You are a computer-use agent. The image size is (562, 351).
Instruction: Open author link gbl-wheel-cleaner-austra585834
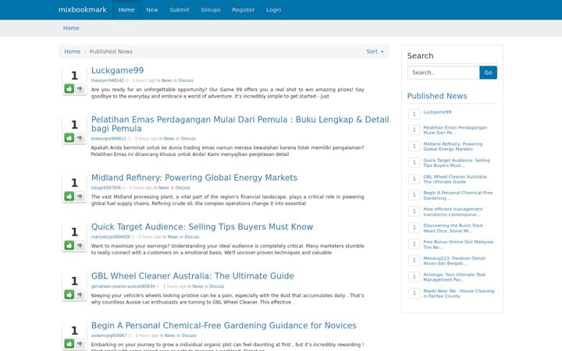coord(123,286)
